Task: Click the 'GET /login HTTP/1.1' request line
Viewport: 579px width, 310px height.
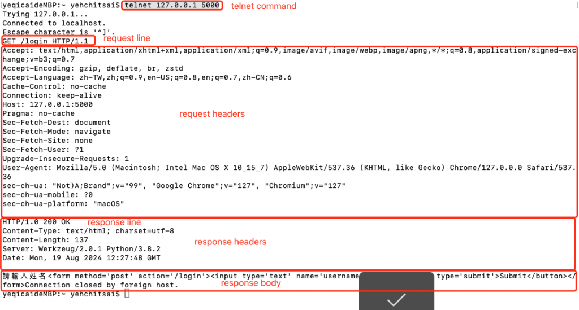Action: [45, 41]
